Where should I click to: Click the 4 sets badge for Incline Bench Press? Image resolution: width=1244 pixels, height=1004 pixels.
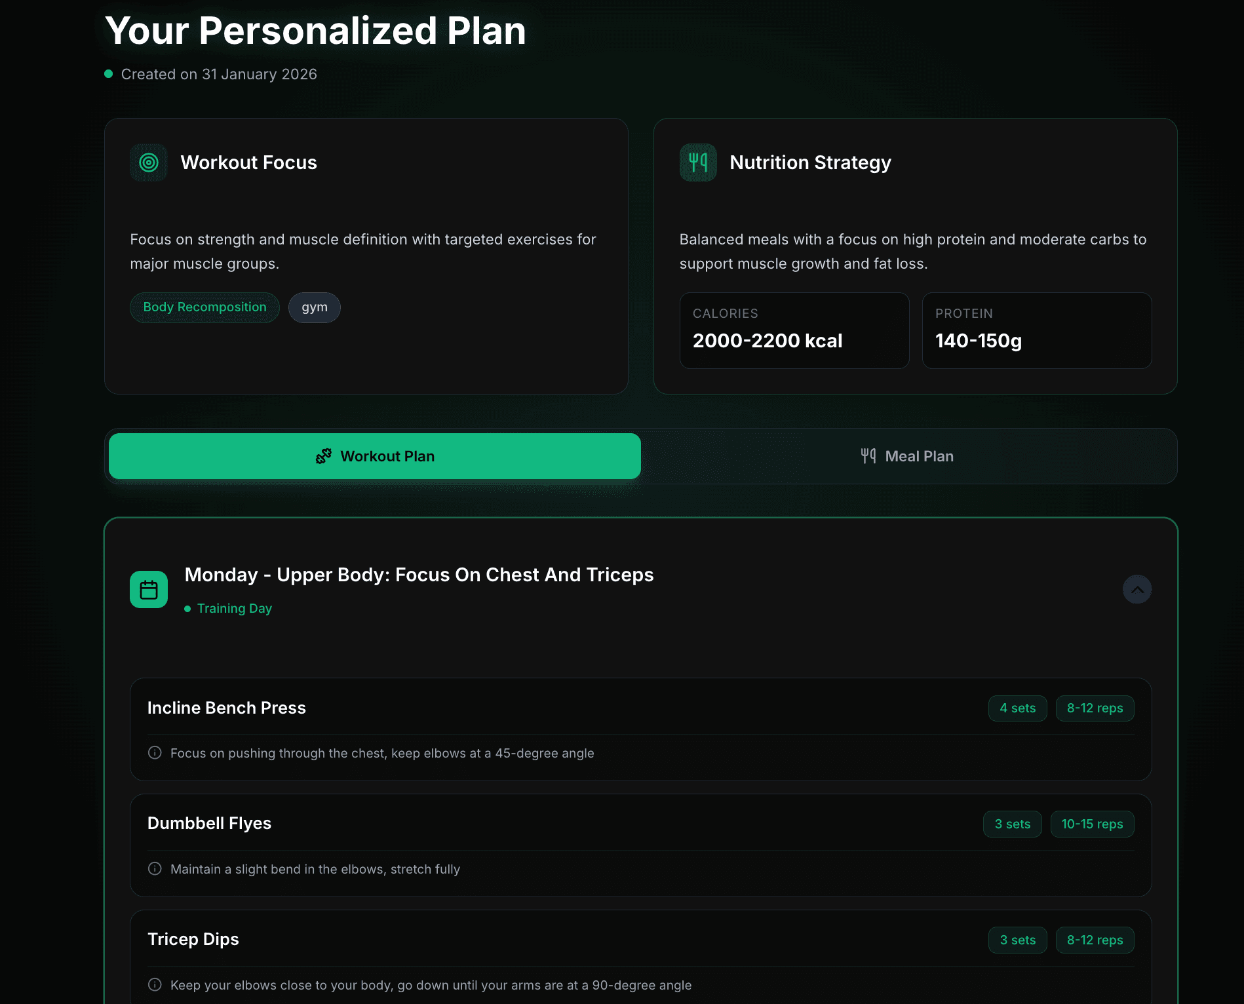tap(1017, 708)
